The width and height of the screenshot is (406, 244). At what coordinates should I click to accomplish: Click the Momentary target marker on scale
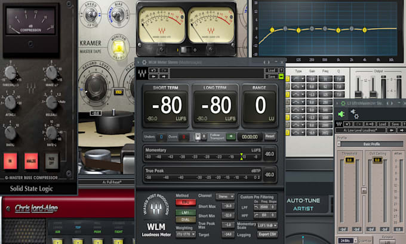pyautogui.click(x=241, y=156)
